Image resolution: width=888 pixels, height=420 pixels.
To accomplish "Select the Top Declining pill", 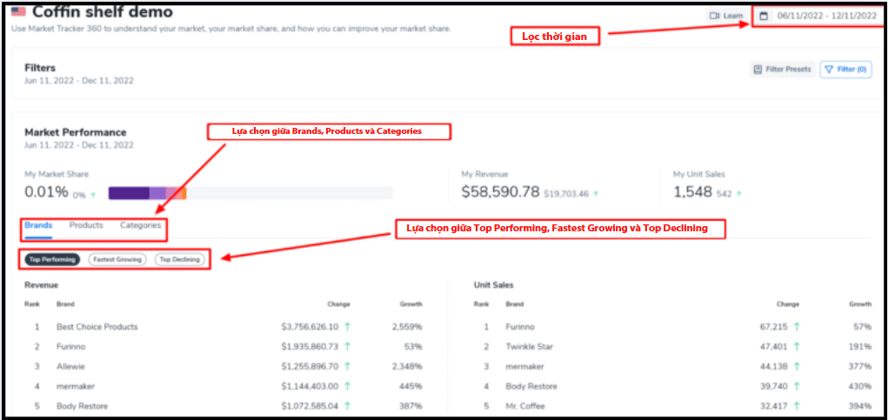I will (179, 259).
